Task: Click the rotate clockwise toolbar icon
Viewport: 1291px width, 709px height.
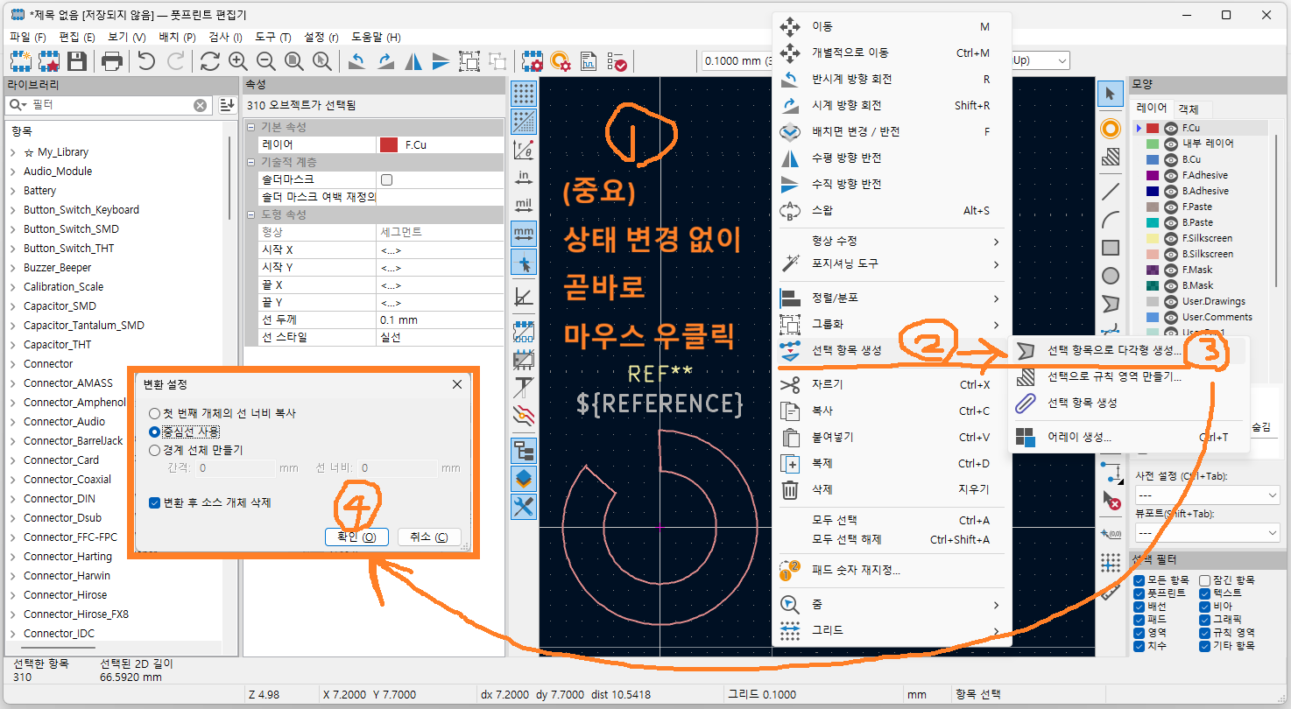Action: point(384,61)
